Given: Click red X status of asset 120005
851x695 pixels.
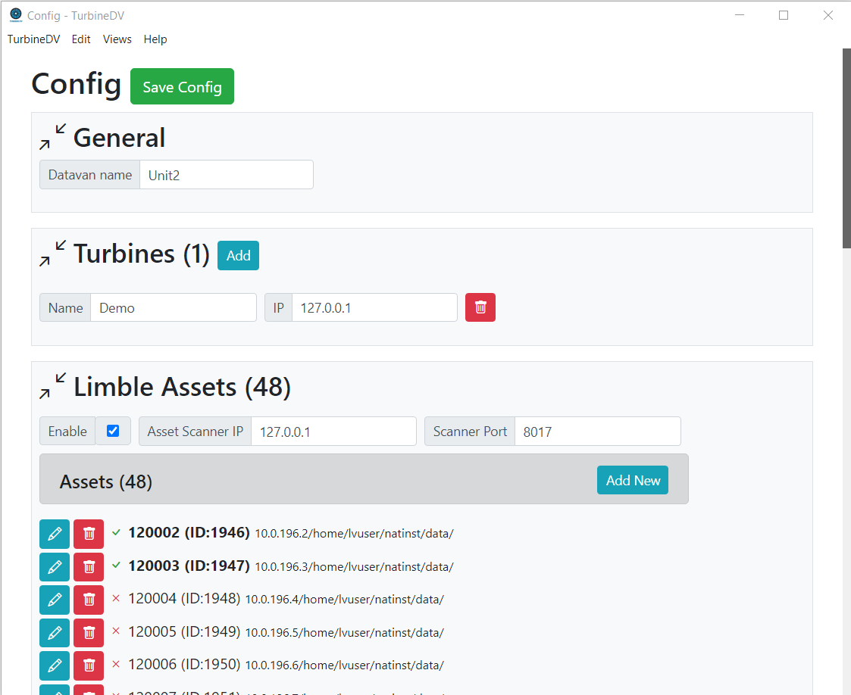Looking at the screenshot, I should (116, 631).
